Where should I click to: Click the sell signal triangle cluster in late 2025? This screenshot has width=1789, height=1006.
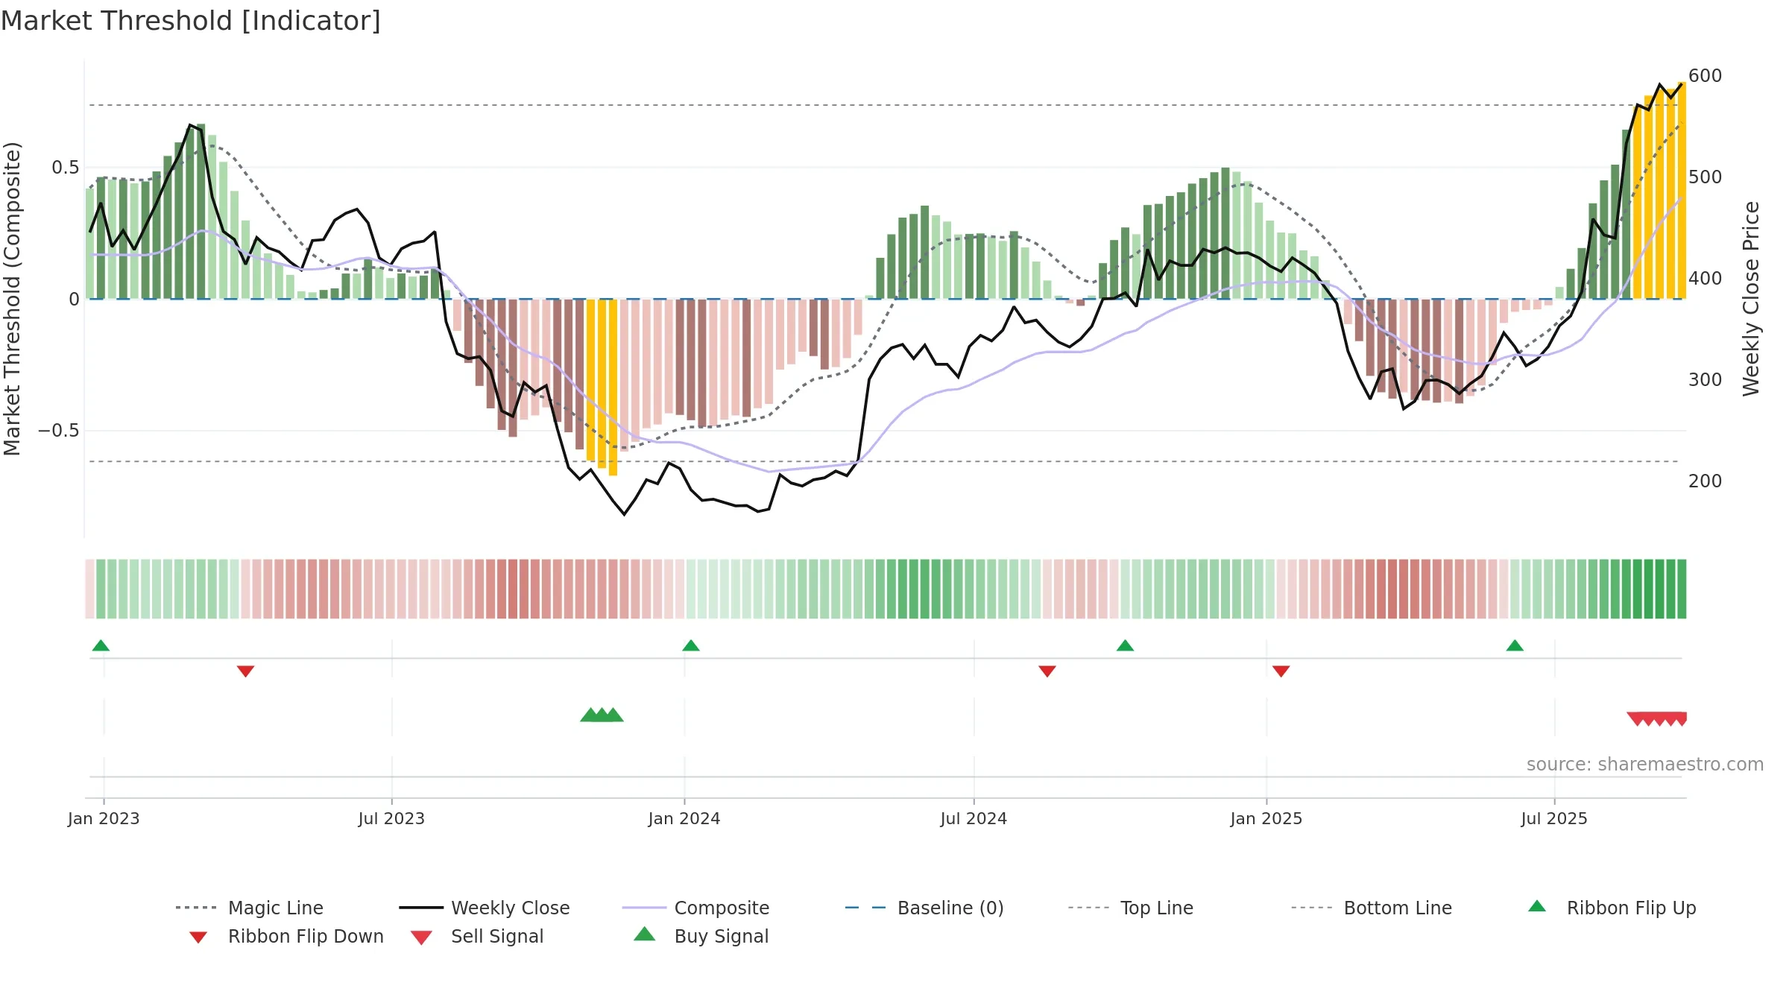(x=1657, y=719)
